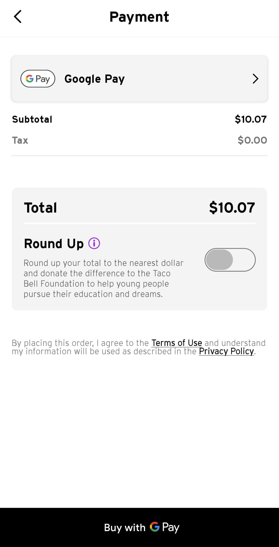
Task: Tap the back arrow icon
Action: click(x=18, y=17)
